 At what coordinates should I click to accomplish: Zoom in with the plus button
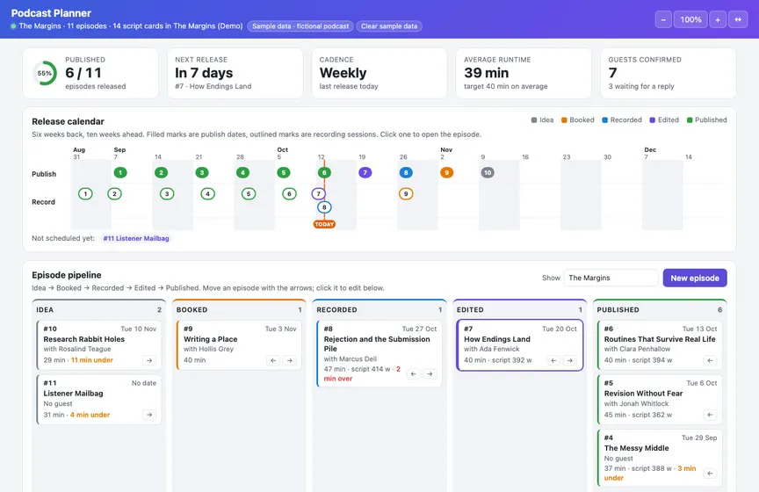718,20
